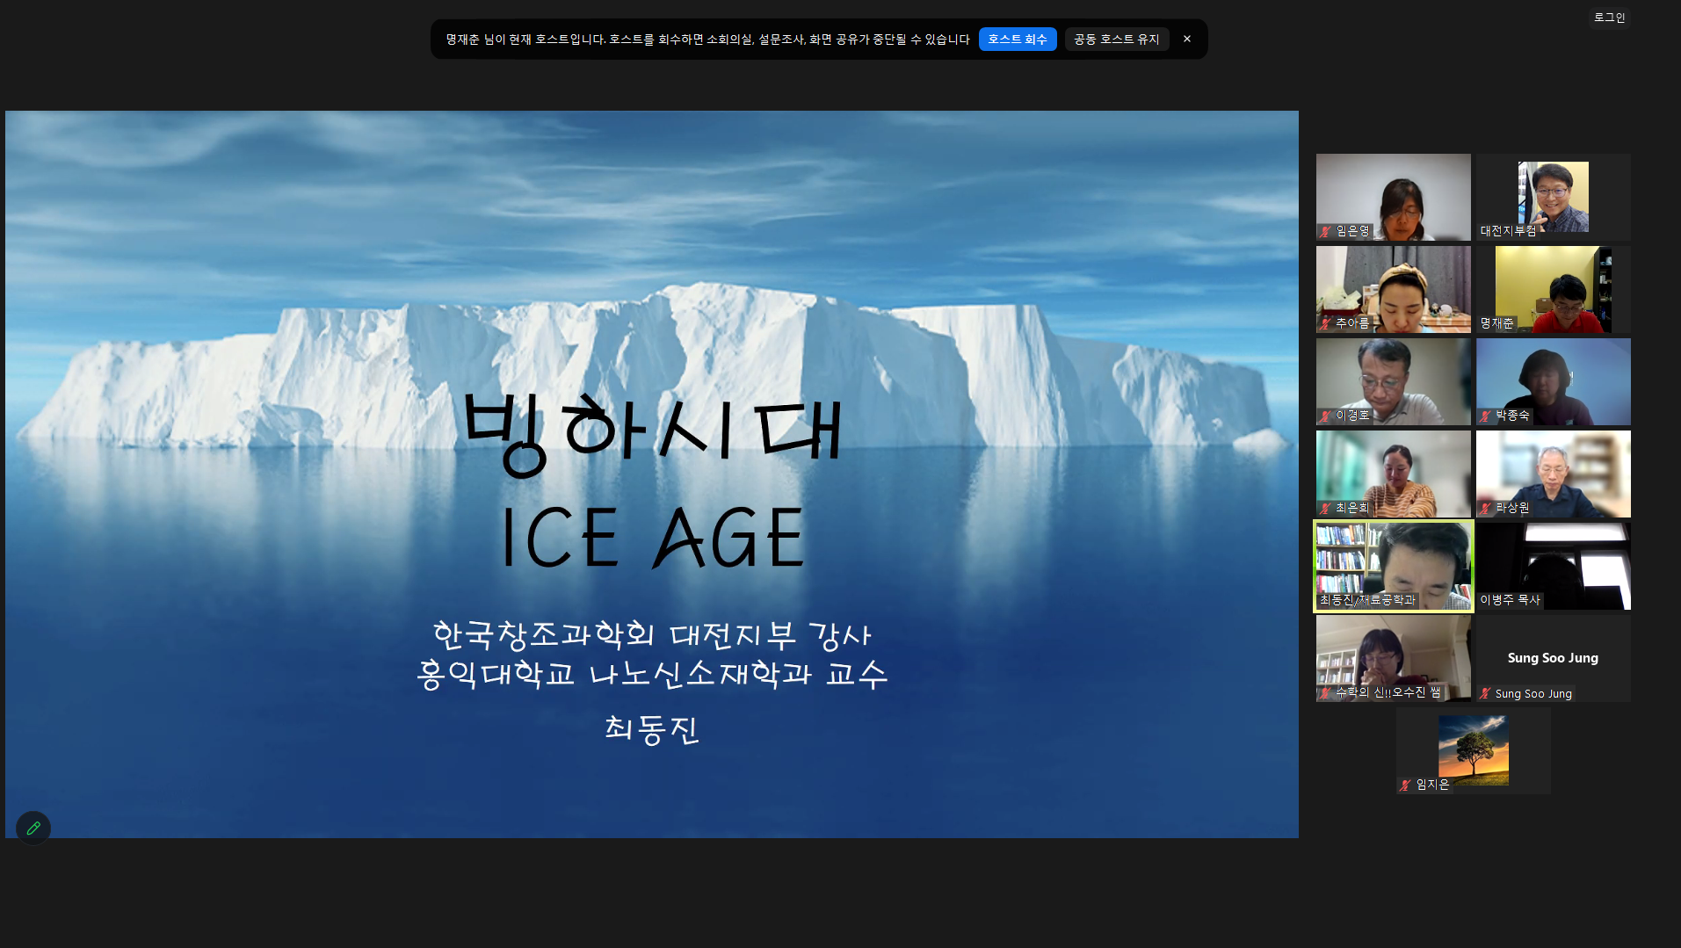Click the muted mic icon on 임은영's tile
Viewport: 1681px width, 948px height.
1322,233
